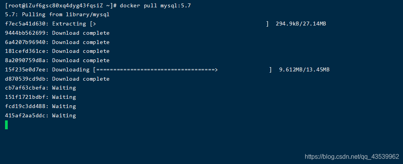Click the 5.7: Pulling from library/mysql line
Viewport: 403px width, 164px height.
(57, 15)
